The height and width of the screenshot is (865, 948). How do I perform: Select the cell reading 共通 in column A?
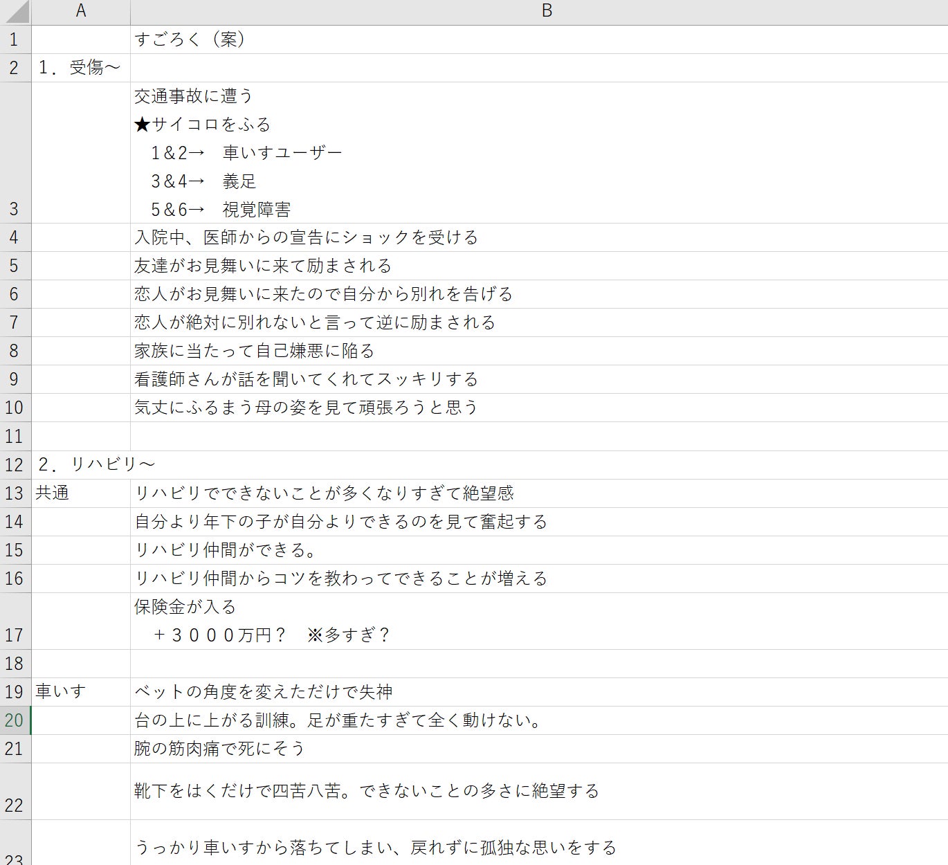point(80,493)
